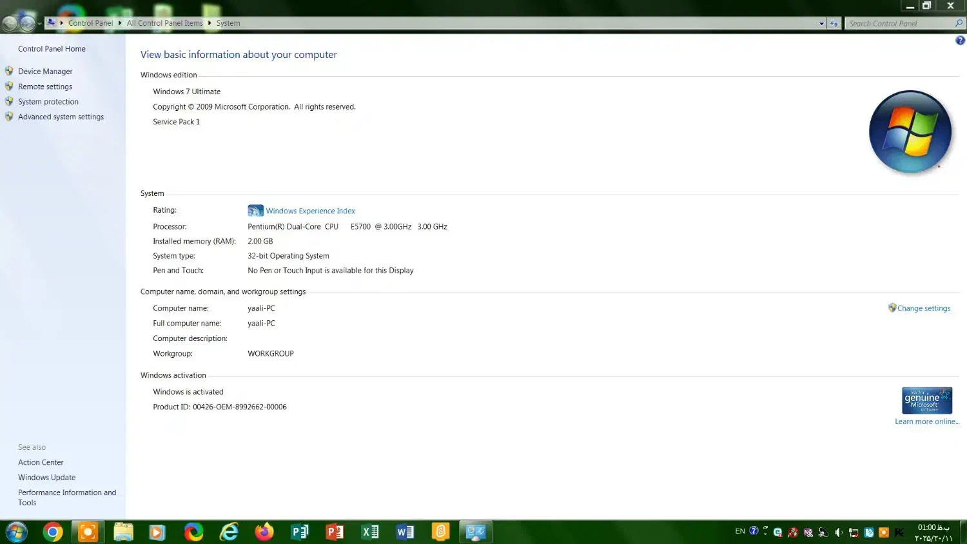Click the teal document tray icon
The height and width of the screenshot is (544, 967).
[869, 532]
